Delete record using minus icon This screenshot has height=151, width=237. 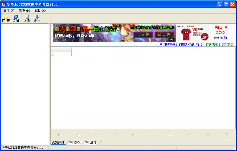pyautogui.click(x=152, y=135)
